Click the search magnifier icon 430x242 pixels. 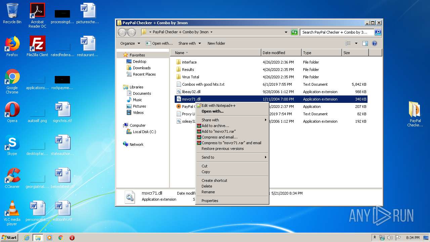pyautogui.click(x=378, y=32)
